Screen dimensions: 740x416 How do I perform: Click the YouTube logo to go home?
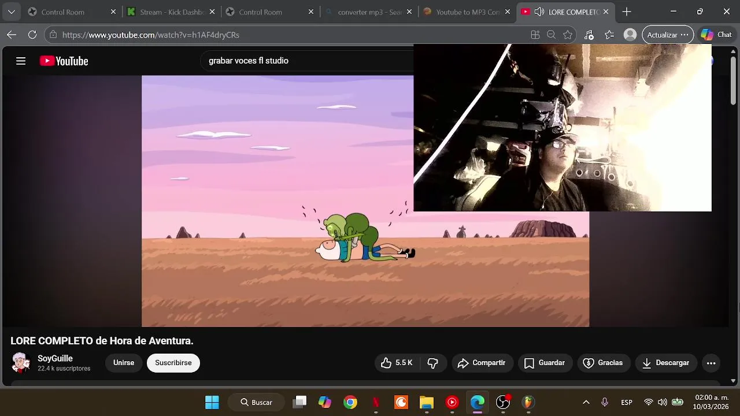(64, 61)
